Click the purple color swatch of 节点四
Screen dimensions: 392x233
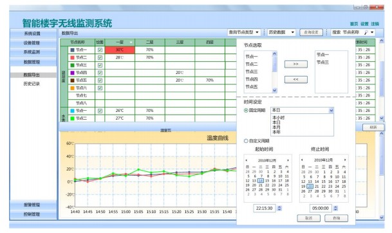point(73,73)
